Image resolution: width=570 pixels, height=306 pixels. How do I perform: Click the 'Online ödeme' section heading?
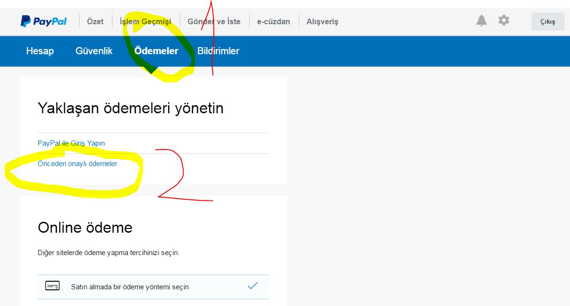tap(85, 227)
